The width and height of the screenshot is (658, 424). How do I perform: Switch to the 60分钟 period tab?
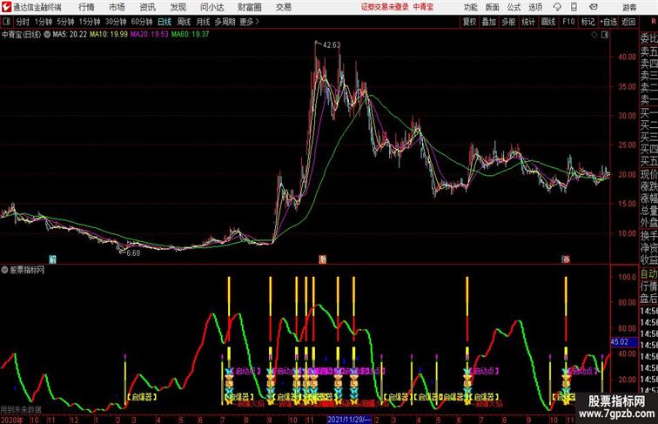point(142,22)
